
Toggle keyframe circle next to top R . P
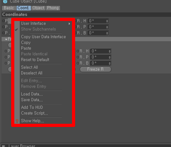tap(76, 27)
